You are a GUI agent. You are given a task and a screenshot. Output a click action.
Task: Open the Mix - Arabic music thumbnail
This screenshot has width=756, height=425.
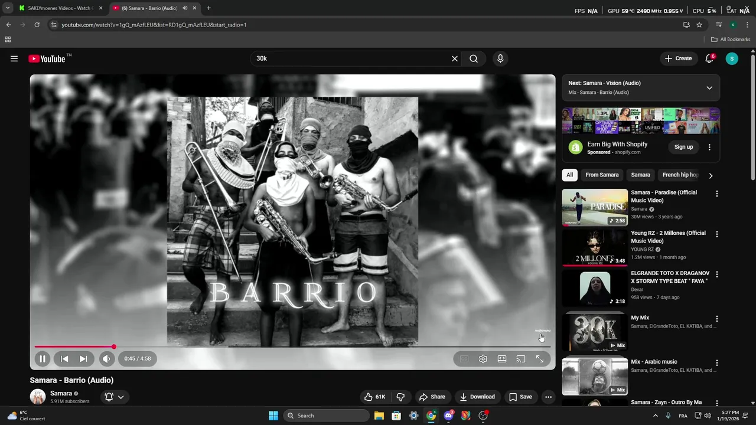[x=595, y=377]
